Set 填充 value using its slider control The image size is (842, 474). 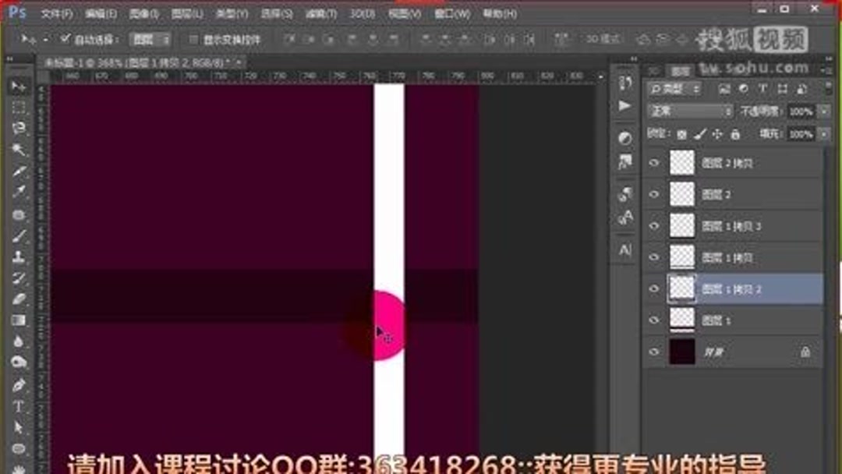coord(825,133)
